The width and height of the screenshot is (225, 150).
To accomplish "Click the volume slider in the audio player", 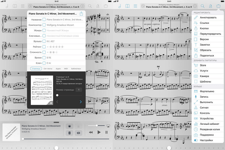I will pyautogui.click(x=96, y=125).
